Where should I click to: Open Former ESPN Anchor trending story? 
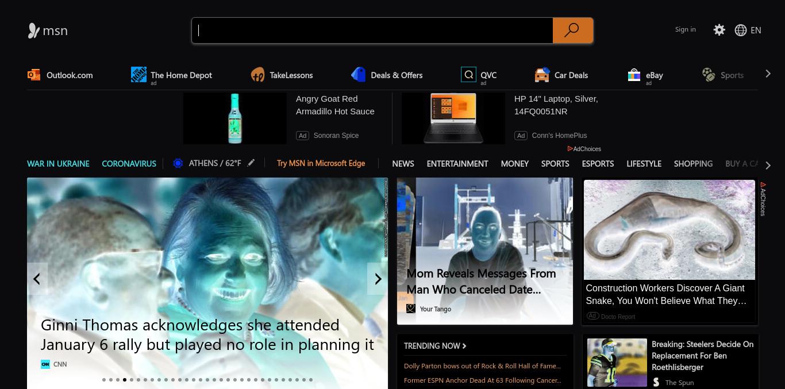(483, 380)
